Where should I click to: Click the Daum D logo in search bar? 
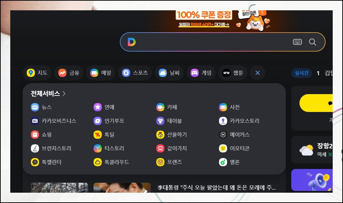[132, 42]
